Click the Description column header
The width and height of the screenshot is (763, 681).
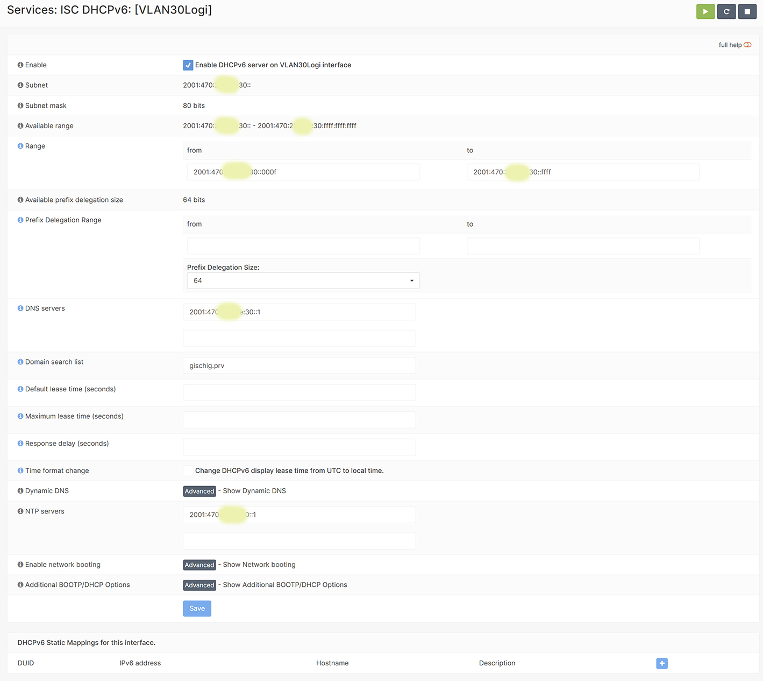click(x=497, y=663)
